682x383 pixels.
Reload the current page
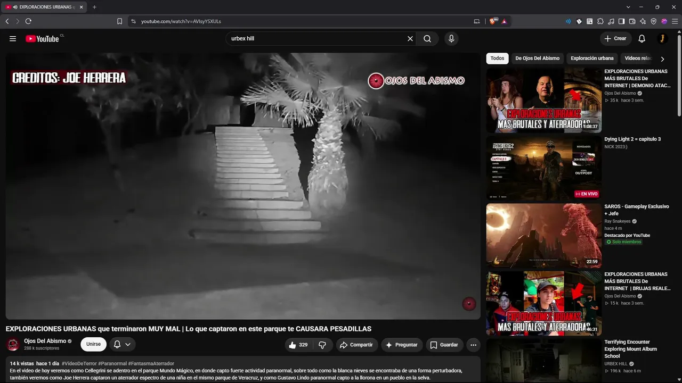coord(28,21)
